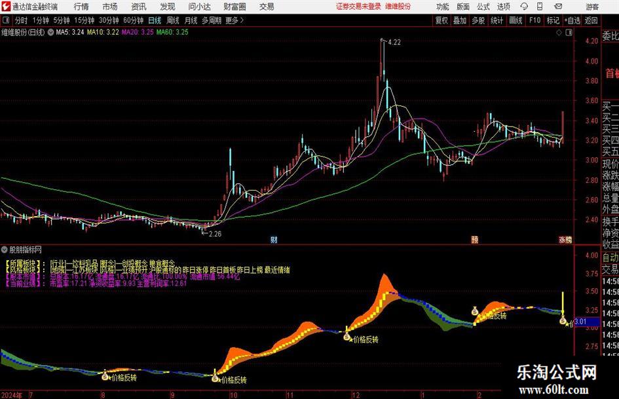This screenshot has width=619, height=399.
Task: Toggle the left panel layout icon
Action: tap(6, 20)
